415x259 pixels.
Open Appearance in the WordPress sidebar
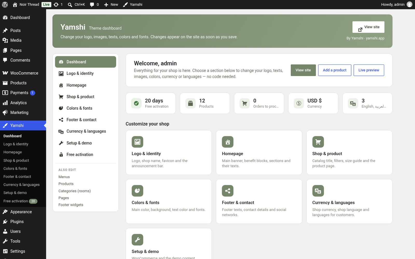tap(23, 212)
